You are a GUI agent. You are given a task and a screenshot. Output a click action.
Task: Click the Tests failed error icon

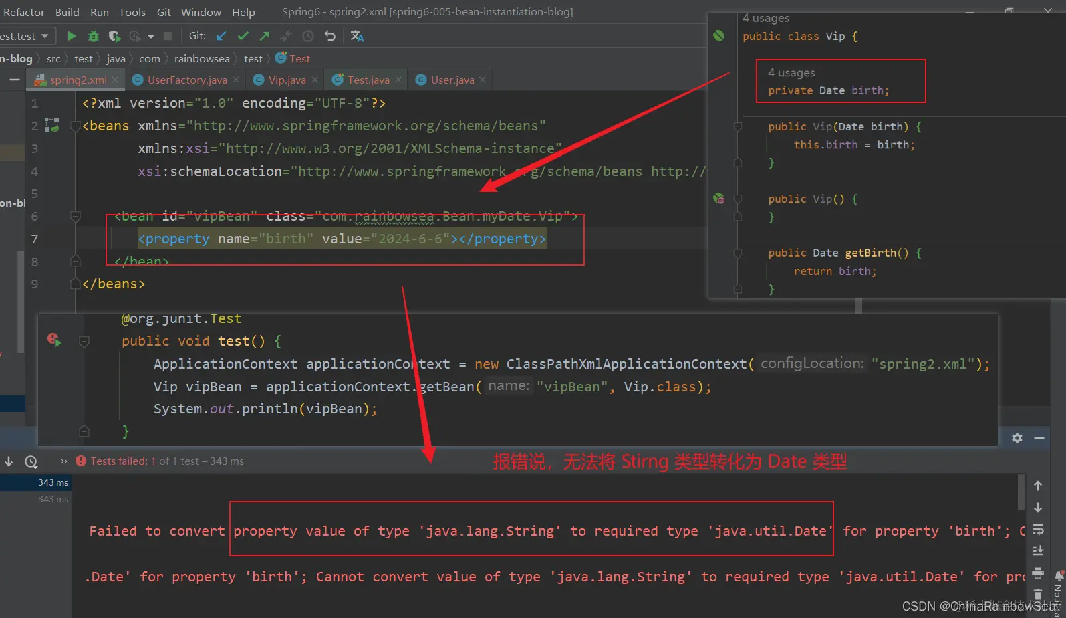coord(81,461)
